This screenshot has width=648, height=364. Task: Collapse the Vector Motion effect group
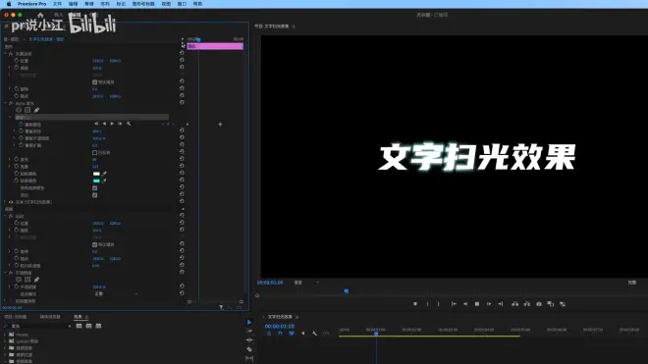(5, 54)
